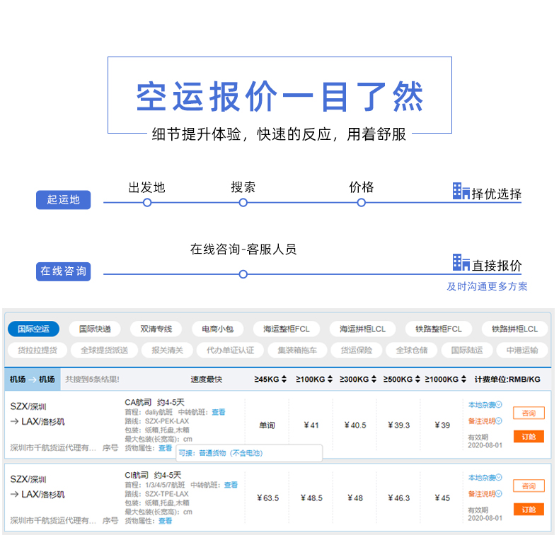Open the 电商小包 tab
Viewport: 559px width, 535px height.
coord(221,329)
